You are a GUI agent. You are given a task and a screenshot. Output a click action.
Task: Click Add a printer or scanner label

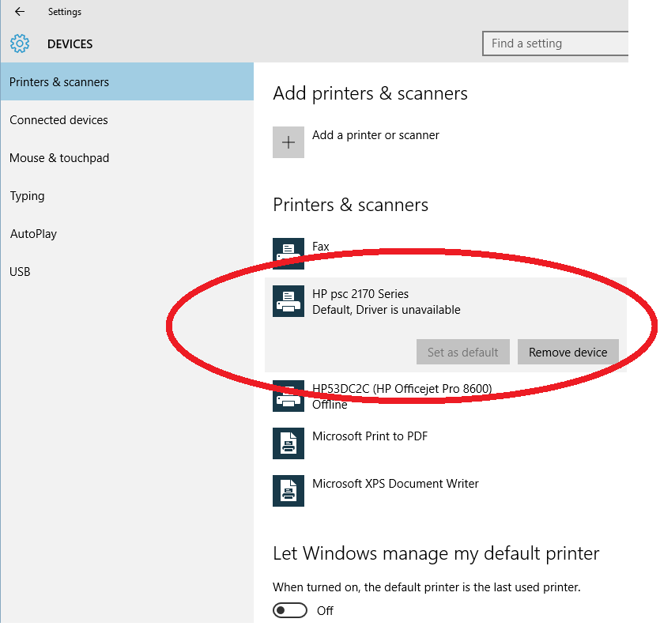pos(375,135)
